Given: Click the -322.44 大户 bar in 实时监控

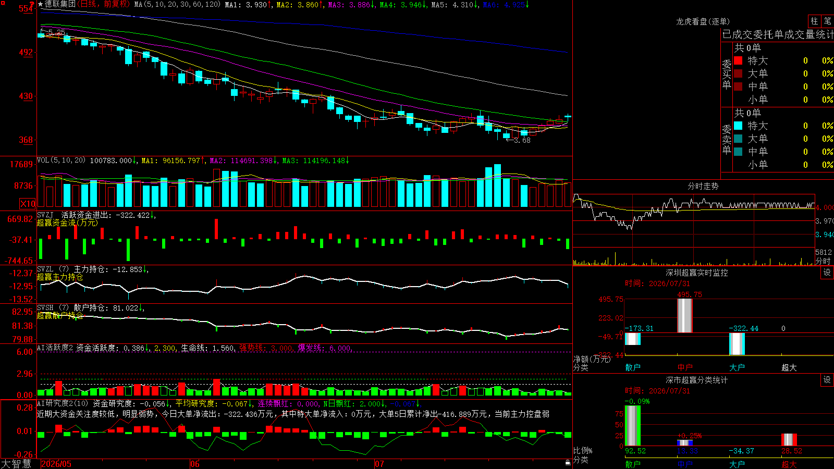Looking at the screenshot, I should [737, 344].
